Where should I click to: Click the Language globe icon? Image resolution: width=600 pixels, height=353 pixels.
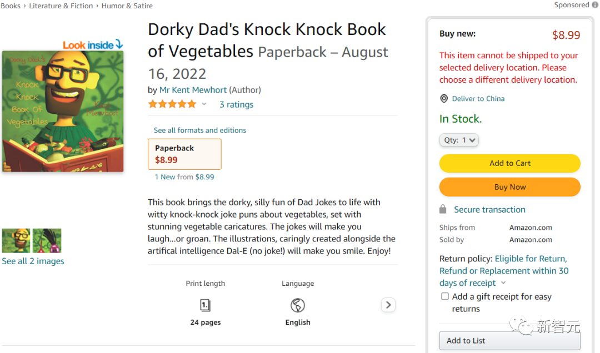coord(298,305)
